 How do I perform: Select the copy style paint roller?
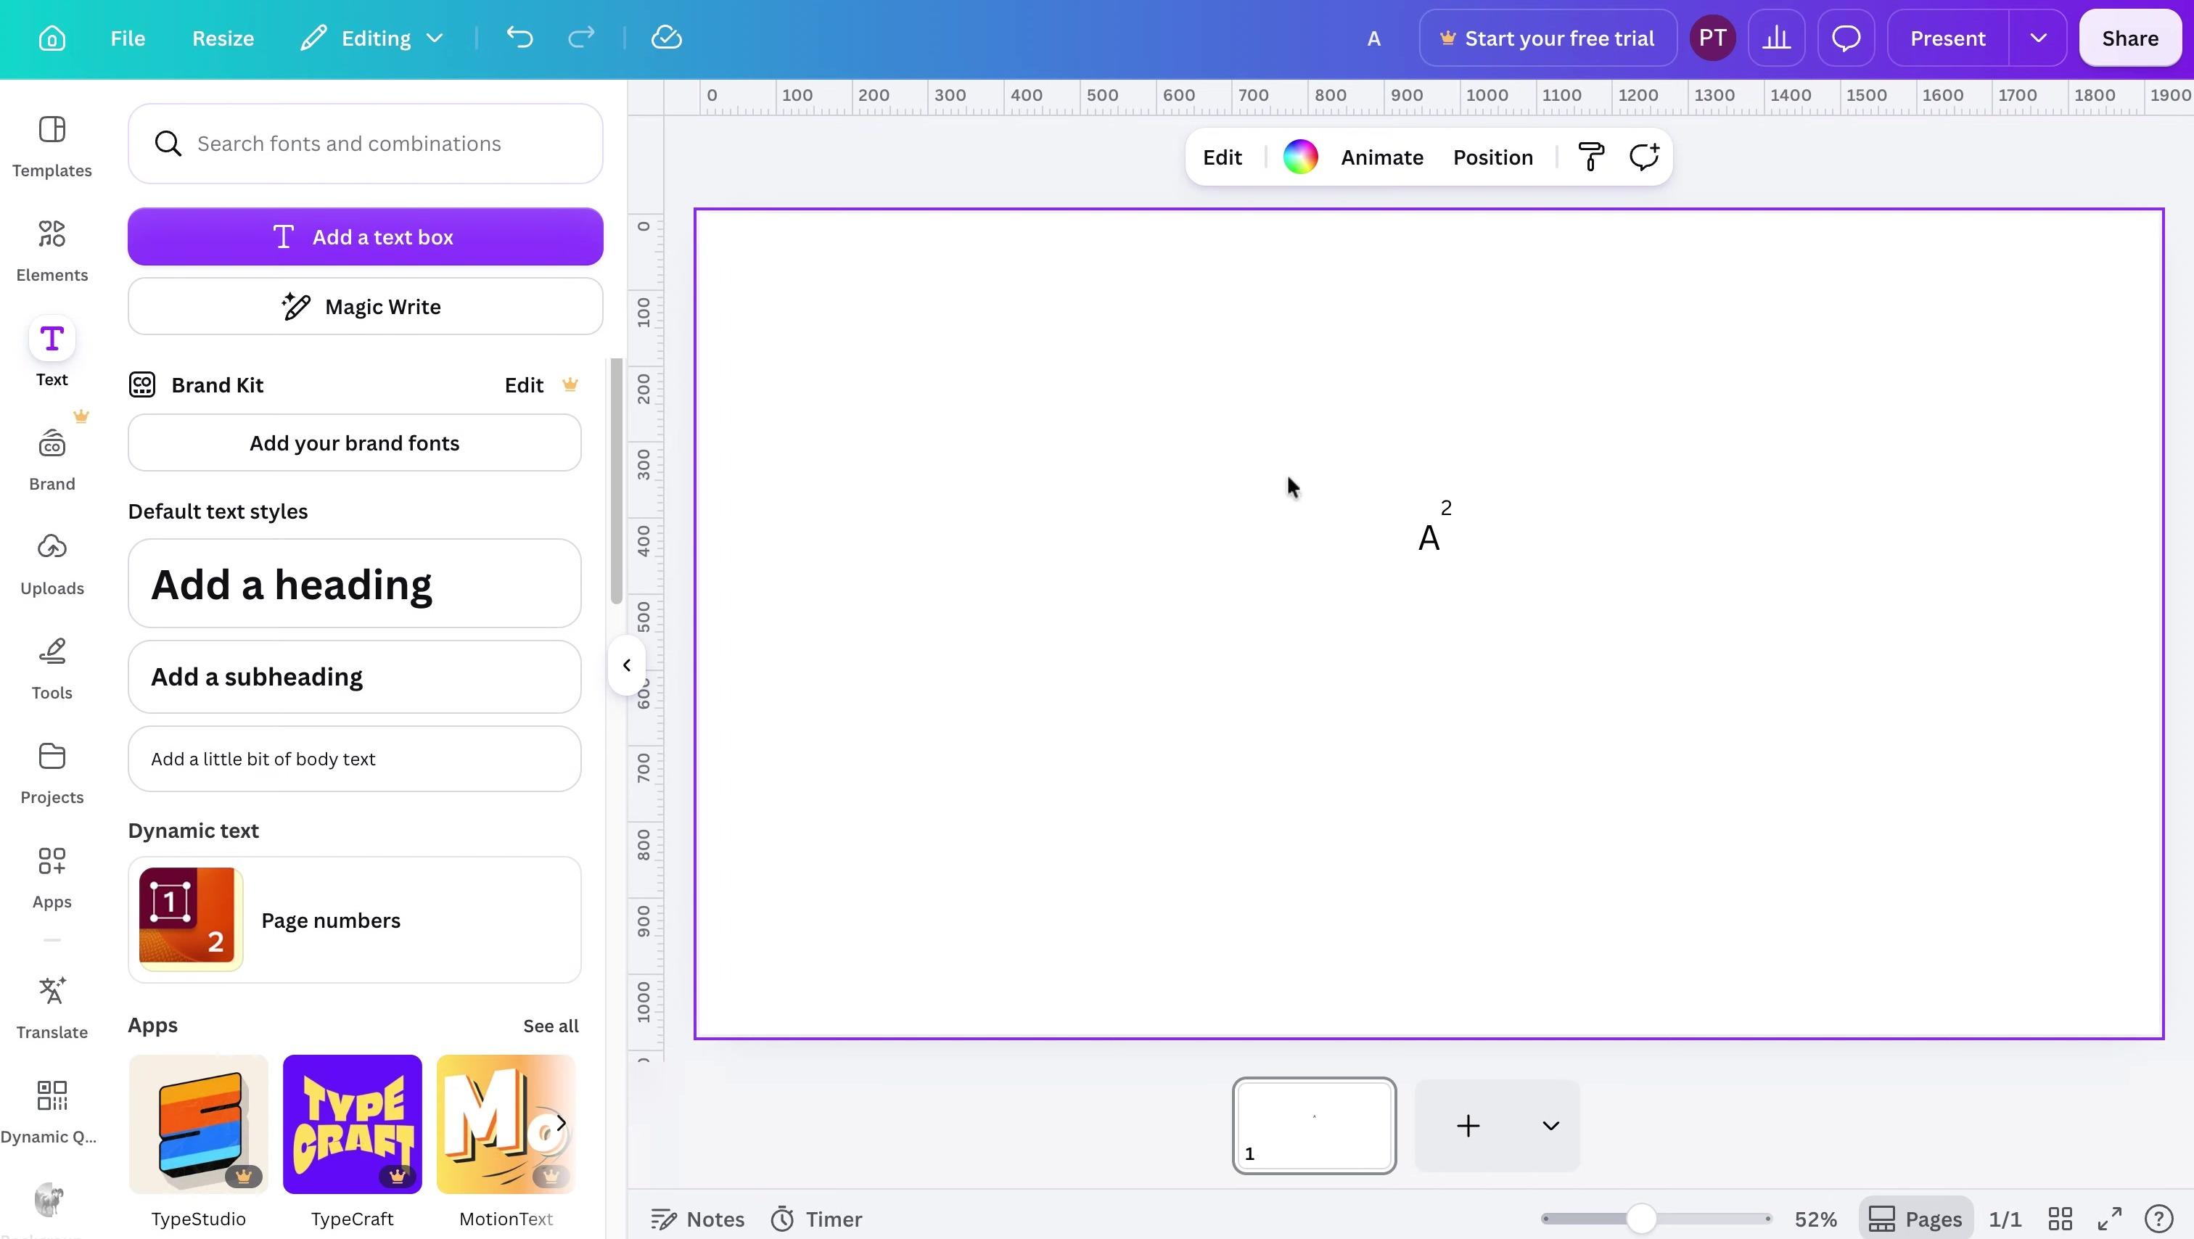1591,157
